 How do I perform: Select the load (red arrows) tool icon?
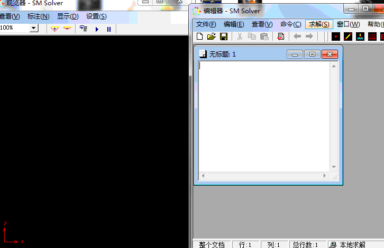click(372, 36)
